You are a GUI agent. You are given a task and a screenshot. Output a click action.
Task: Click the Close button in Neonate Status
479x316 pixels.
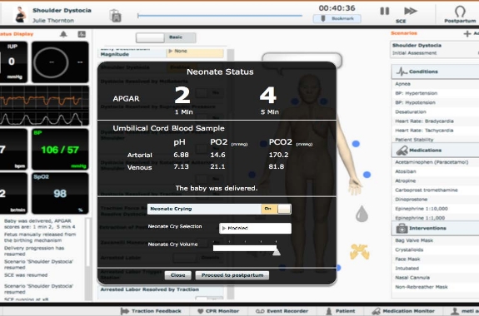[177, 275]
